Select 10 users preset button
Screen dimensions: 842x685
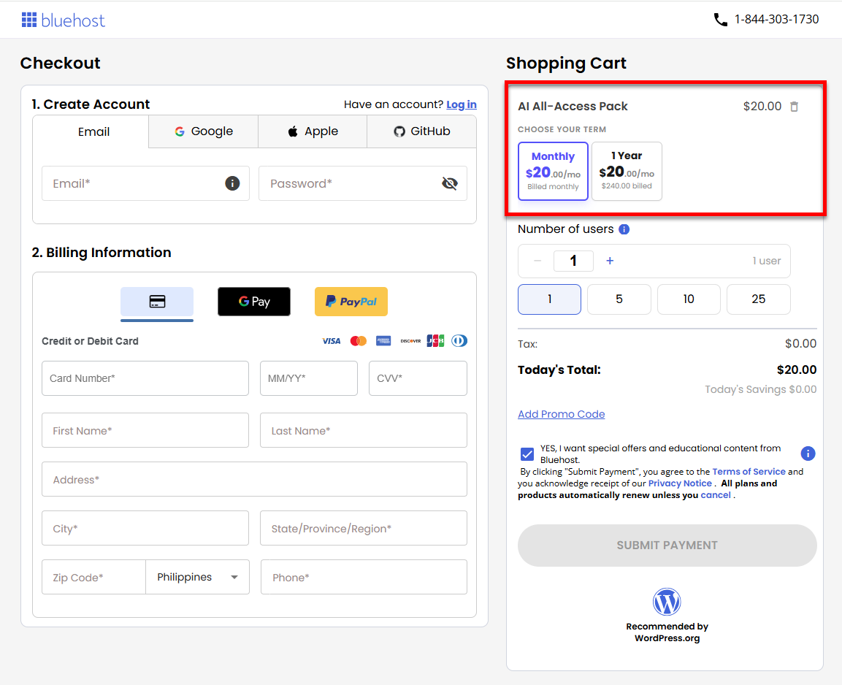[689, 299]
